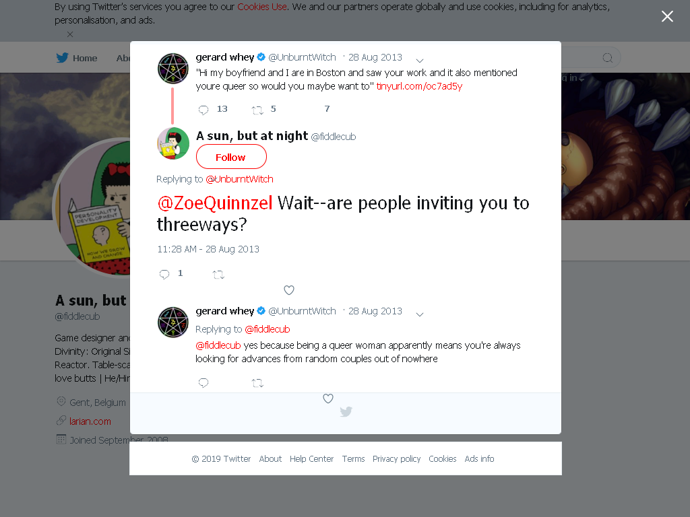This screenshot has width=690, height=517.
Task: Click reply icon on top gerard whey tweet
Action: pyautogui.click(x=203, y=110)
